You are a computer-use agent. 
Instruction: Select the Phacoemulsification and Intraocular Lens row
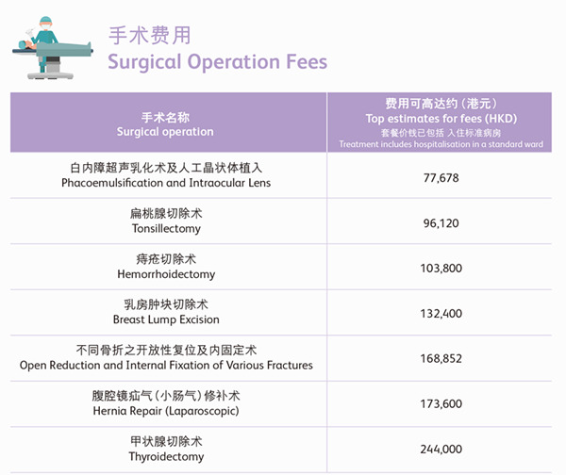[165, 175]
